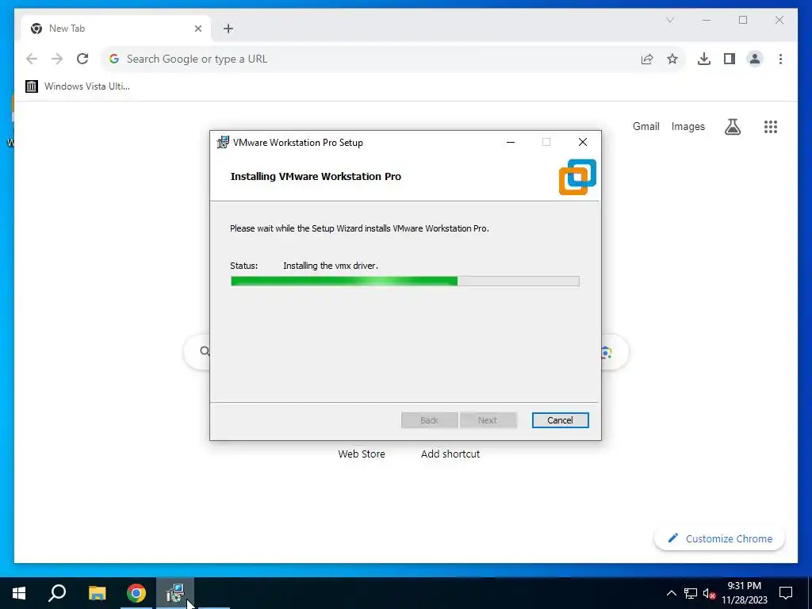Click the muted volume icon
Image resolution: width=812 pixels, height=609 pixels.
[709, 593]
